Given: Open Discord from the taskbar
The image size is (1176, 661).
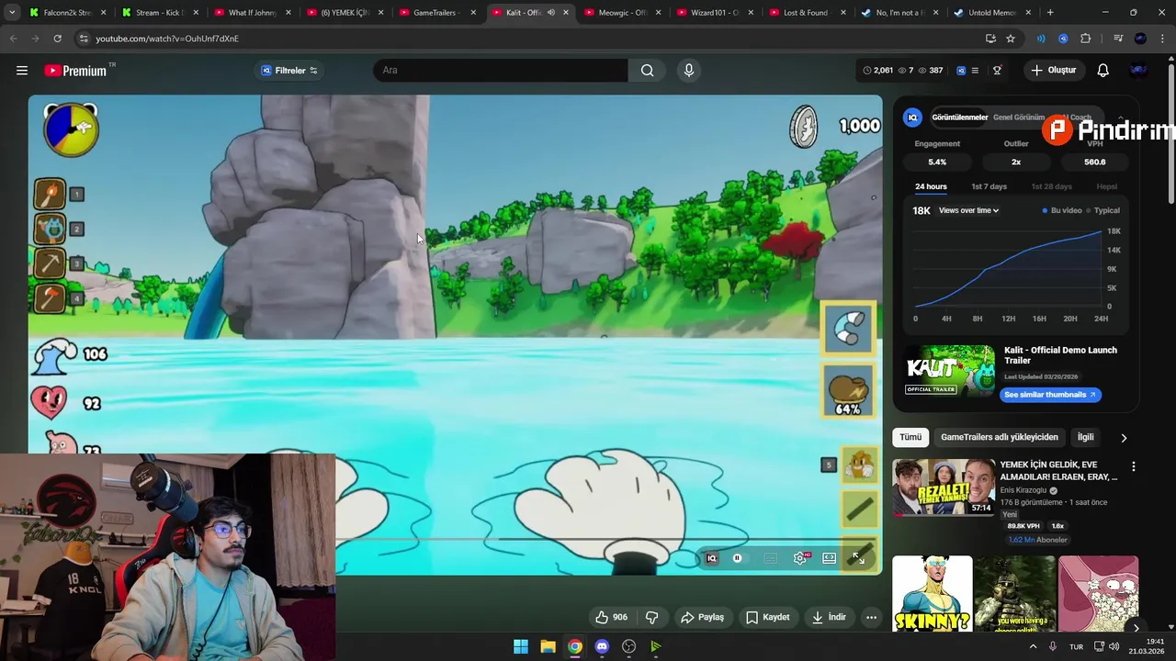Looking at the screenshot, I should point(602,646).
